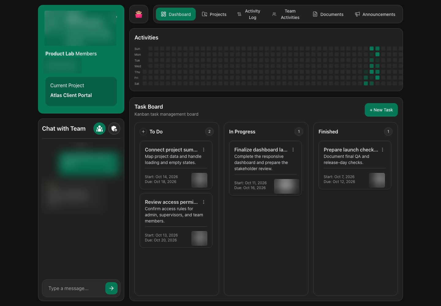The height and width of the screenshot is (306, 441).
Task: Click the Due: Oct 16, 2026 date text
Action: (250, 188)
